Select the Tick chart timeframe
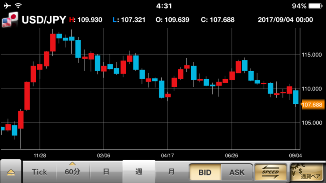 [39, 172]
